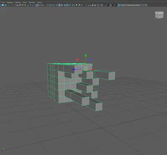The height and width of the screenshot is (155, 167).
Task: Toggle the X-Ray display icon
Action: [x=93, y=5]
